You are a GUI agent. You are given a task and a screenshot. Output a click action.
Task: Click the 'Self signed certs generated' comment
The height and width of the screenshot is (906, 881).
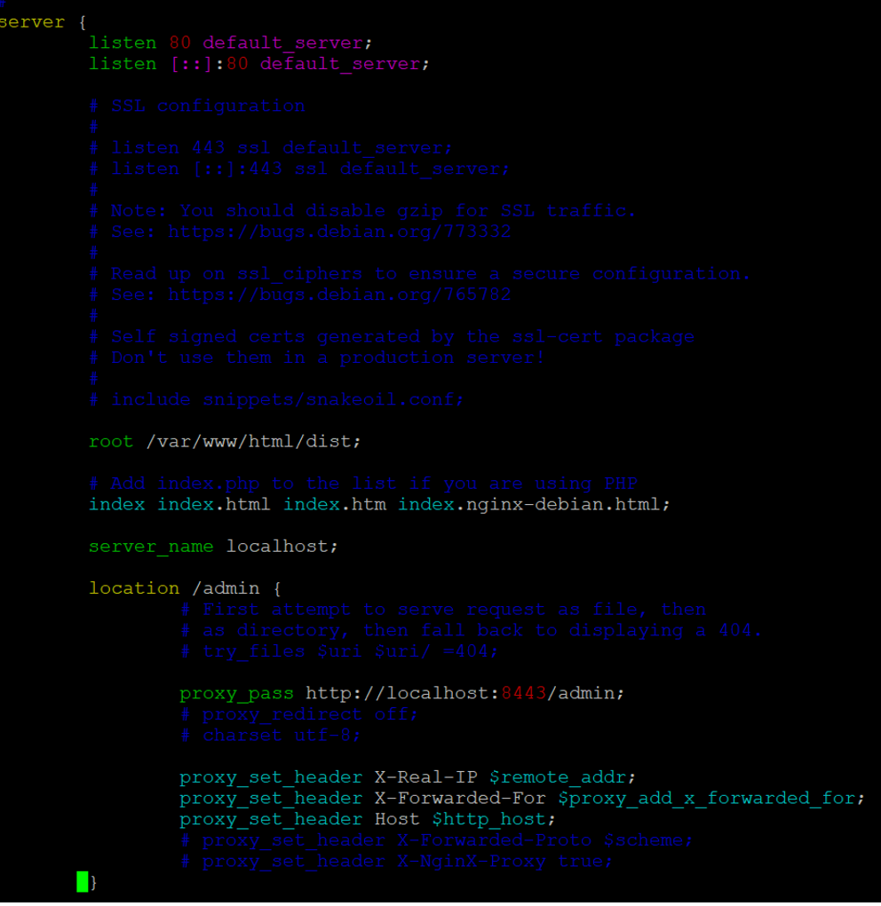392,337
